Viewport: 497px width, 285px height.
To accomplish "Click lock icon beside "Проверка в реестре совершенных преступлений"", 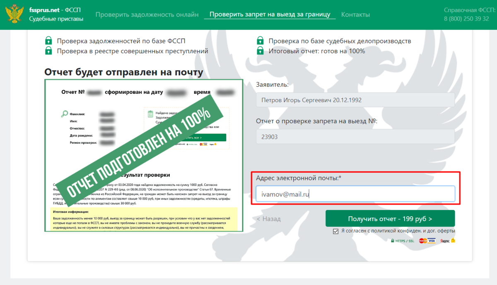I will (48, 51).
